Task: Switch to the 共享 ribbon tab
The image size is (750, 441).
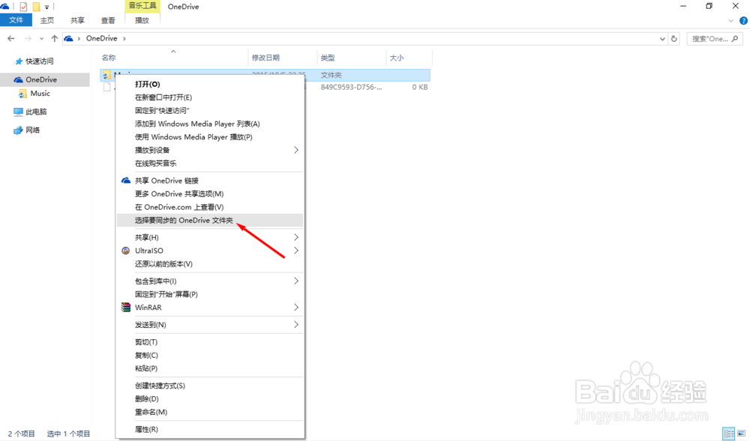Action: coord(77,20)
